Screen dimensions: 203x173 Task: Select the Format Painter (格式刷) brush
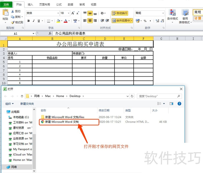point(13,22)
